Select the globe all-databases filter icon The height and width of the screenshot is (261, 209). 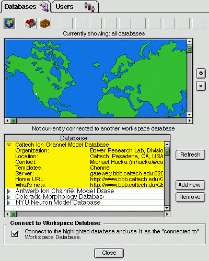[9, 23]
